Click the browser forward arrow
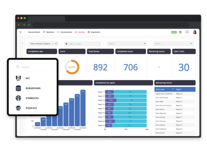 (24, 25)
